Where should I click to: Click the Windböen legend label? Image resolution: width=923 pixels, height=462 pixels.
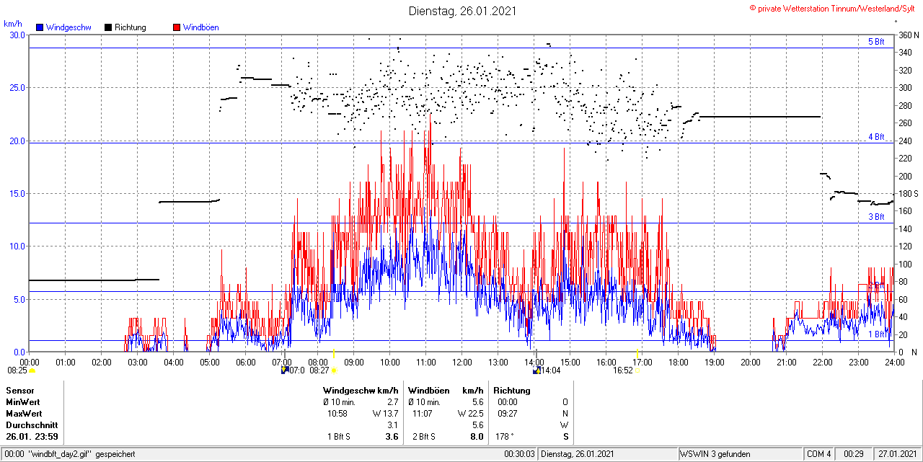(x=201, y=27)
